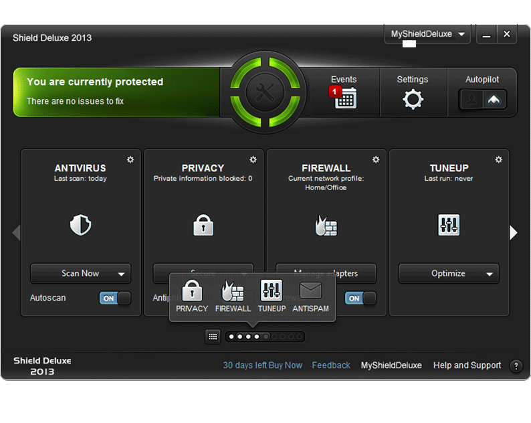Click the central wrench fix-issues button
Screen dimensions: 531x423
[265, 92]
